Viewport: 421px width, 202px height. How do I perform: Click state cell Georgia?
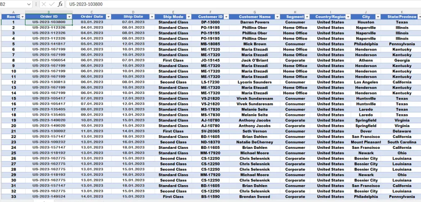[x=402, y=60]
